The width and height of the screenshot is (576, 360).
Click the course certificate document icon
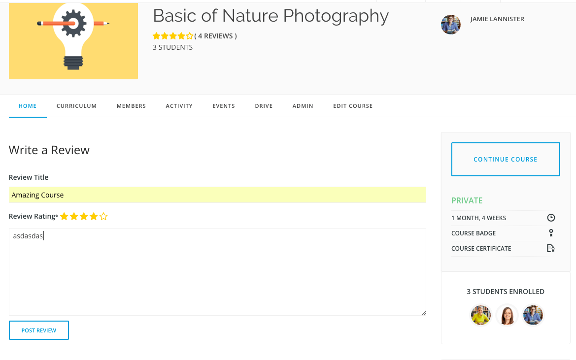point(551,248)
